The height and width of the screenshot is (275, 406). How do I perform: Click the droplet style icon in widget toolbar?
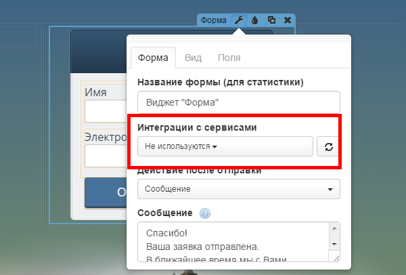coord(255,20)
